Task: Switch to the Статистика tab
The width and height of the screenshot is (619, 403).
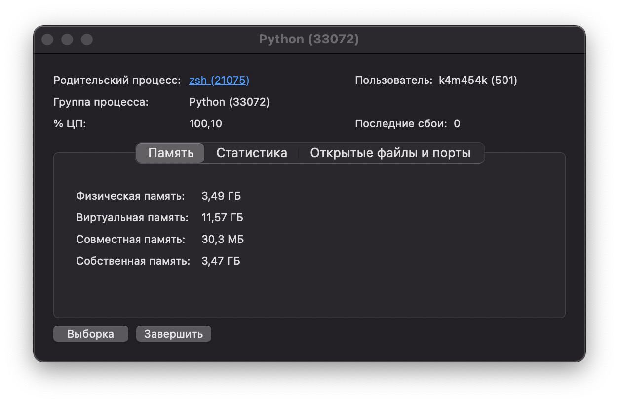Action: pyautogui.click(x=252, y=153)
